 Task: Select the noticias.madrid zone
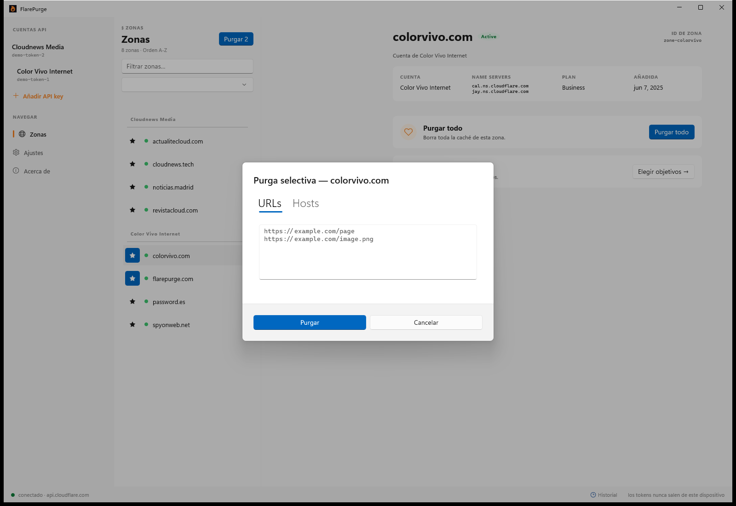[173, 187]
